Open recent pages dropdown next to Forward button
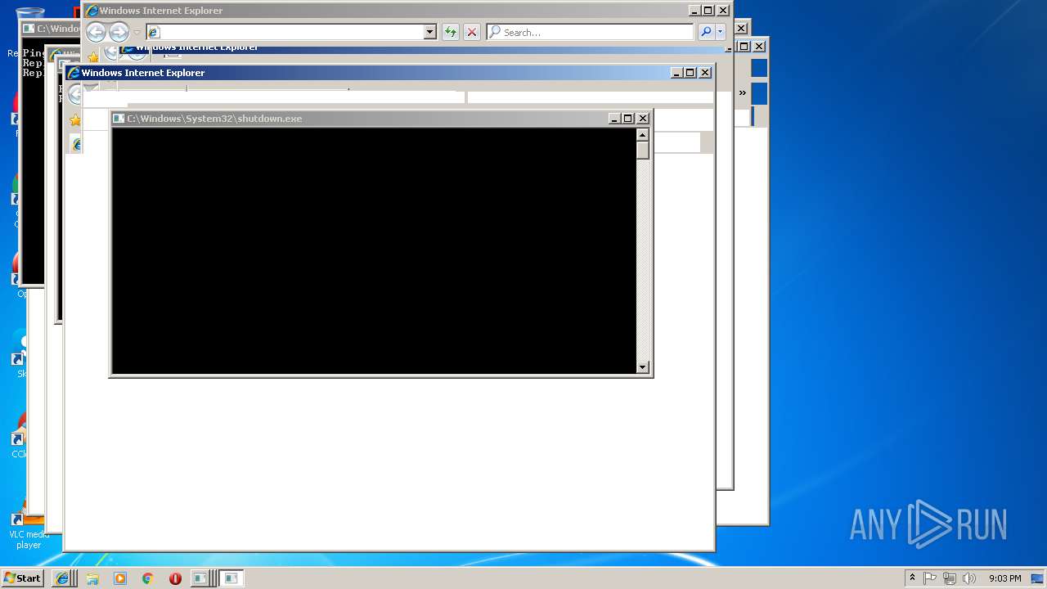Image resolution: width=1047 pixels, height=589 pixels. pyautogui.click(x=137, y=33)
